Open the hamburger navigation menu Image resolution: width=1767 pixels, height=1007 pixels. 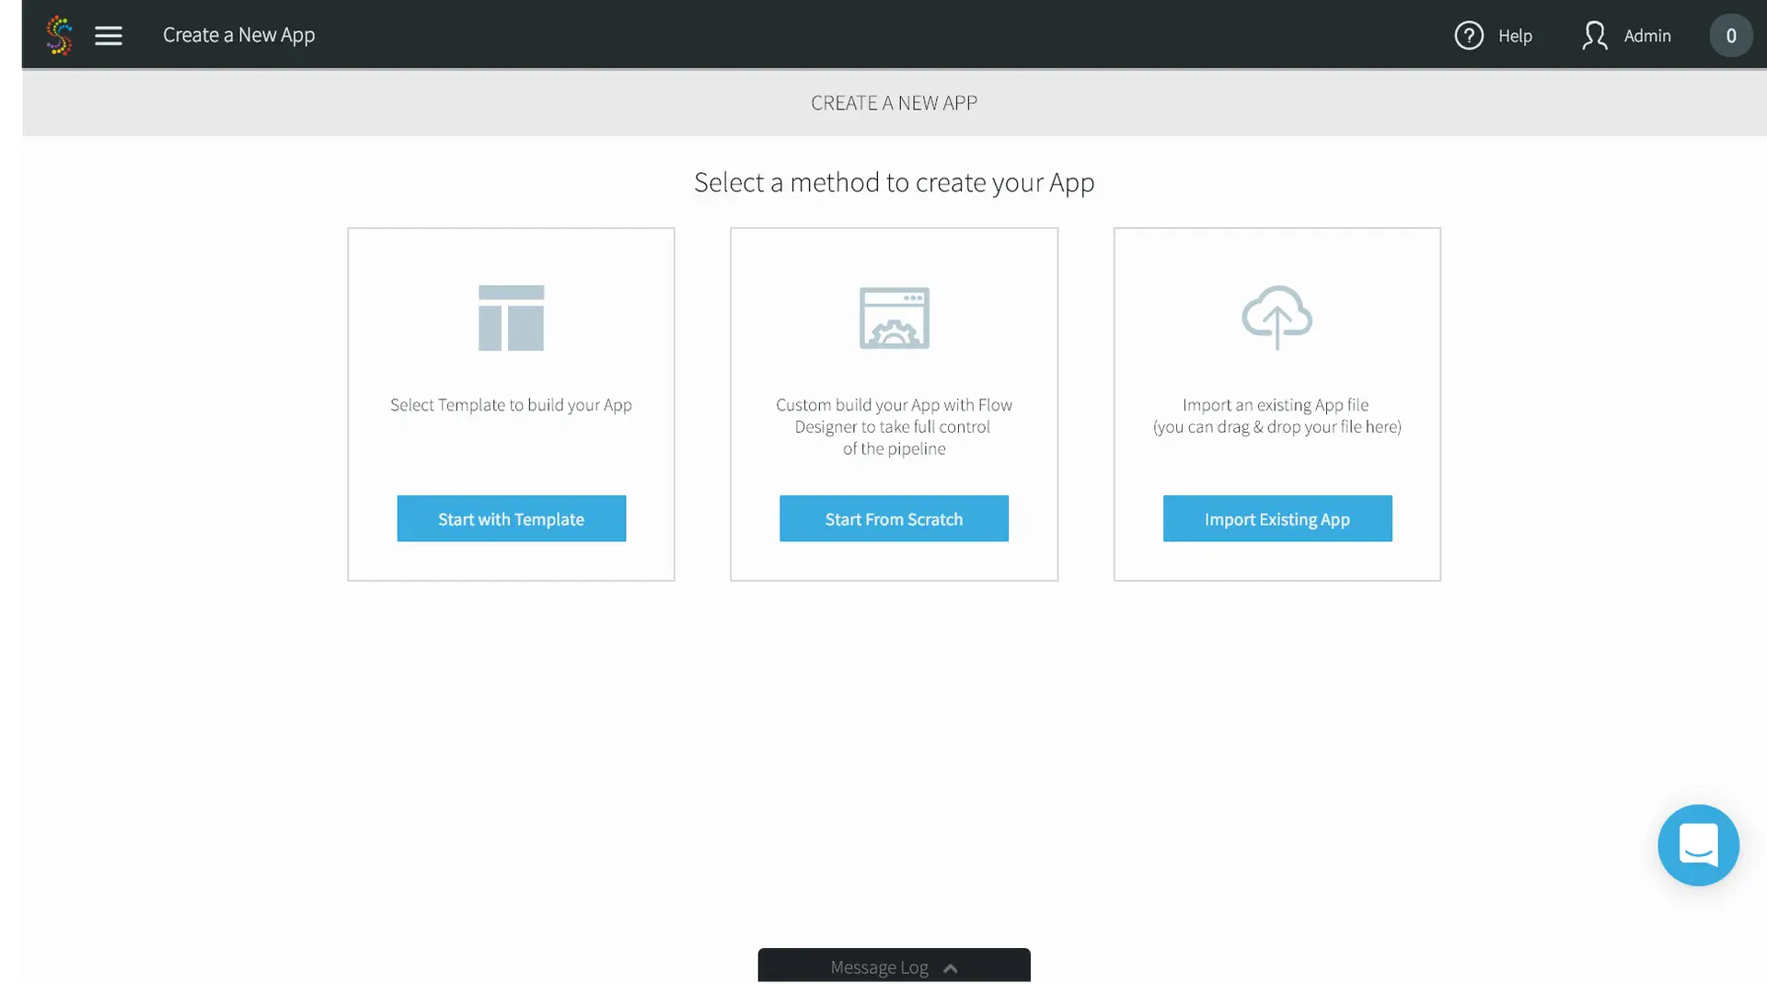(109, 36)
